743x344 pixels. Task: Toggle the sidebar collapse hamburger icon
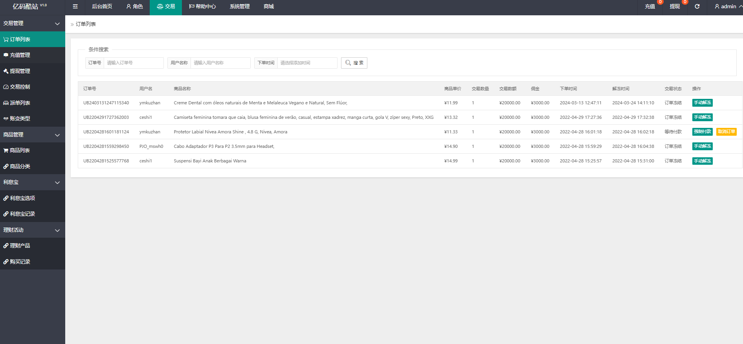75,7
